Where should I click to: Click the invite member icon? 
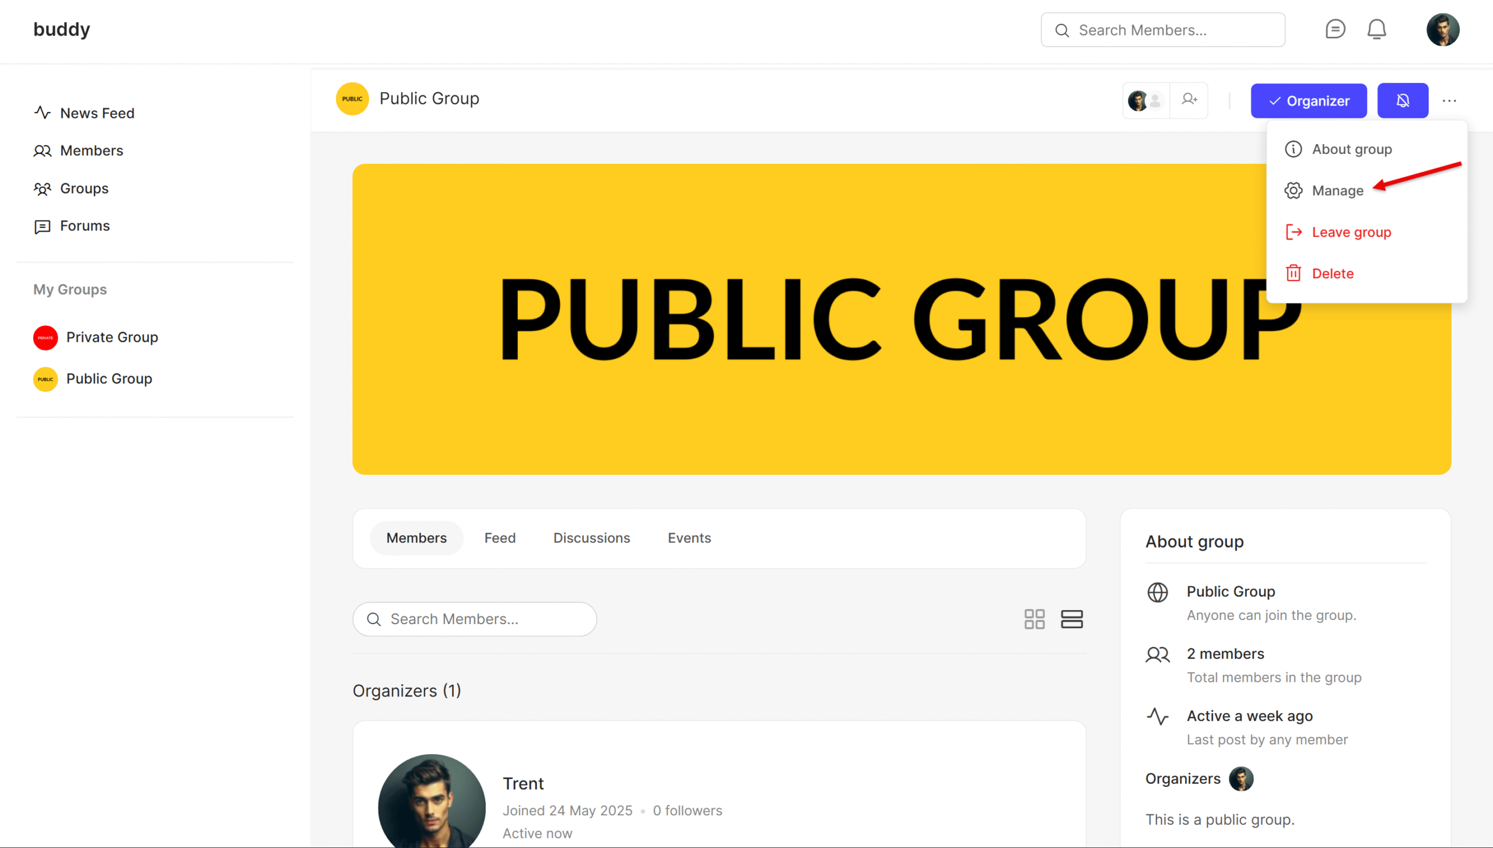(1189, 100)
